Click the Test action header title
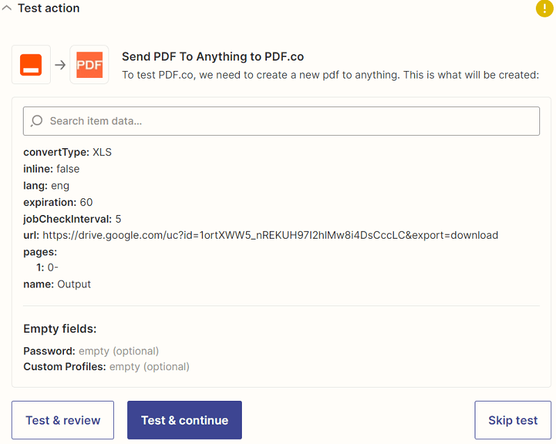The image size is (556, 444). (49, 8)
